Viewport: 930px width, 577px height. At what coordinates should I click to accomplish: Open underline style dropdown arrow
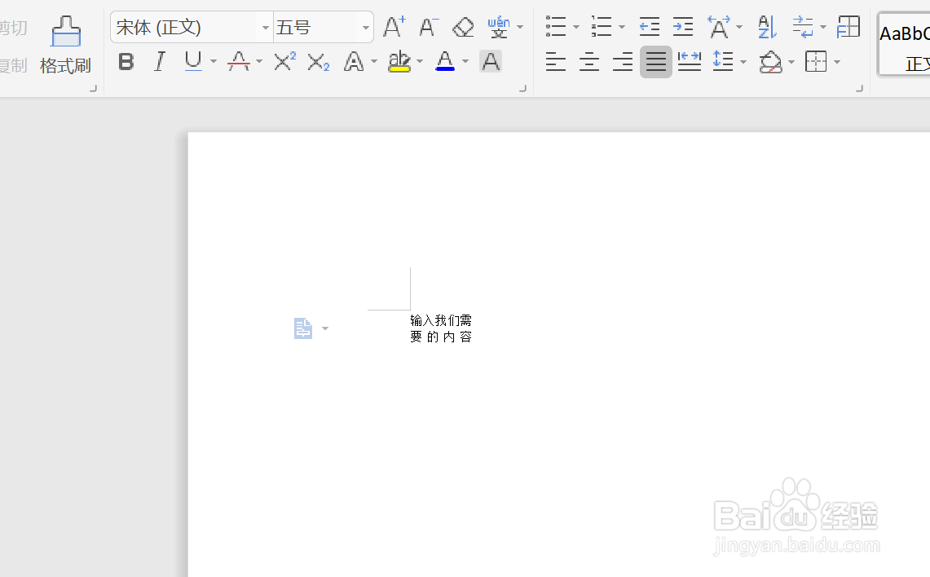click(x=213, y=62)
